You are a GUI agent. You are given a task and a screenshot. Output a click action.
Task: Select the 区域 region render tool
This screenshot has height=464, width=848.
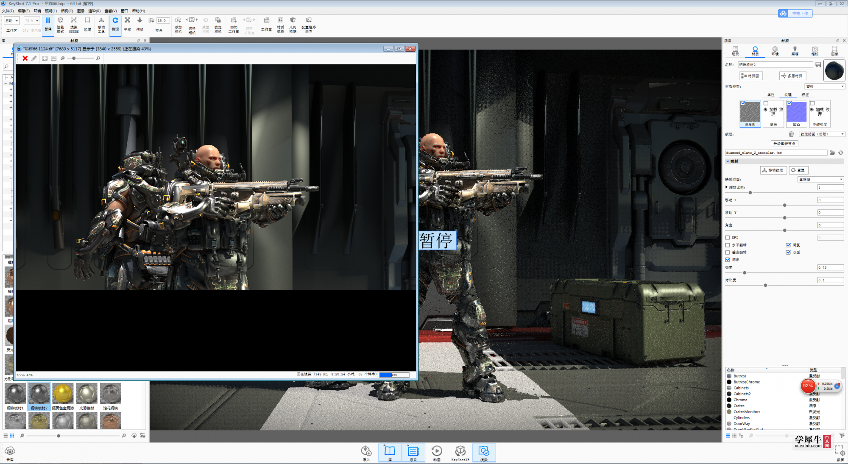coord(87,24)
